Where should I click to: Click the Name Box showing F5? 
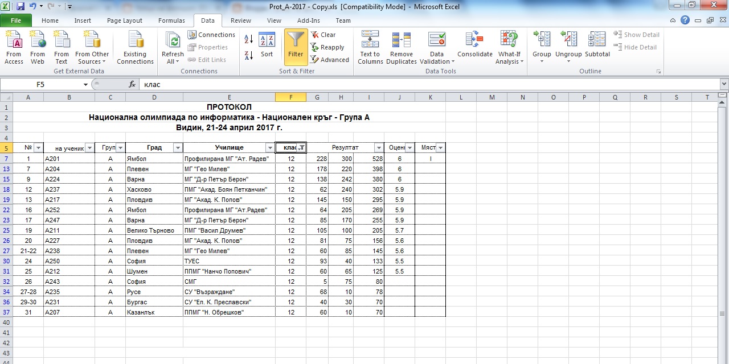[x=41, y=85]
